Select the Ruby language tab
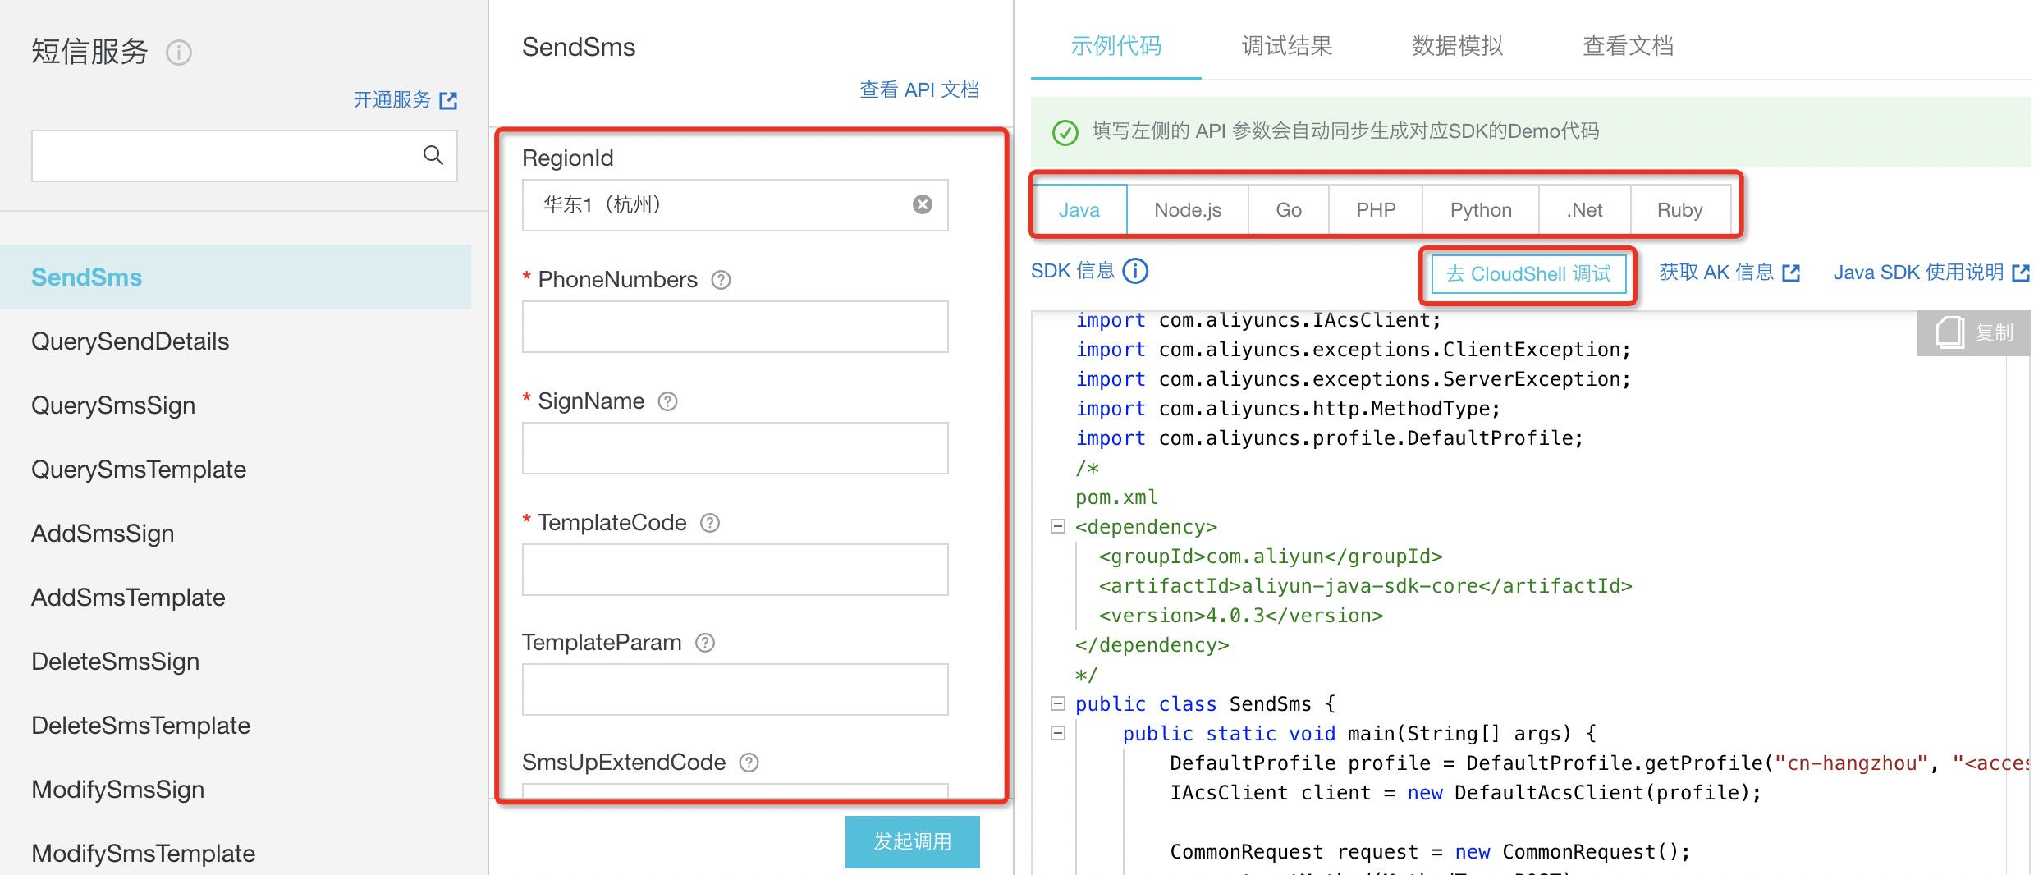This screenshot has height=875, width=2034. point(1680,210)
